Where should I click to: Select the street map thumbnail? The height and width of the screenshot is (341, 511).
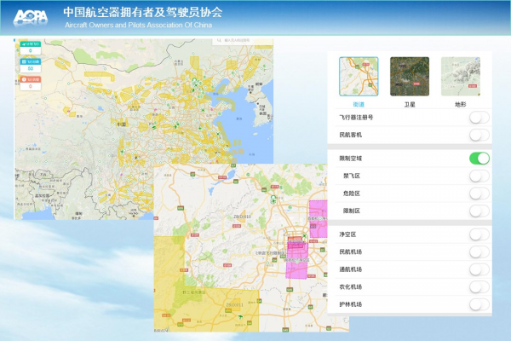coord(359,77)
